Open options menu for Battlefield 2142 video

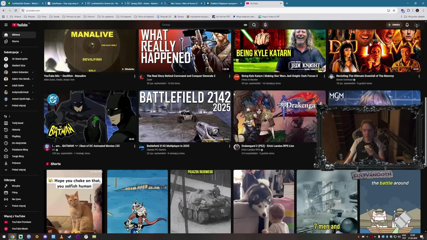pyautogui.click(x=230, y=146)
